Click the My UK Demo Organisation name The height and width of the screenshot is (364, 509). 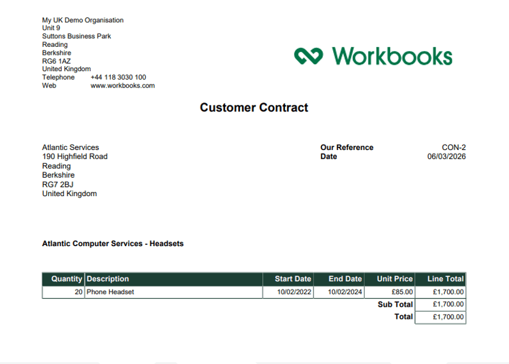(83, 20)
